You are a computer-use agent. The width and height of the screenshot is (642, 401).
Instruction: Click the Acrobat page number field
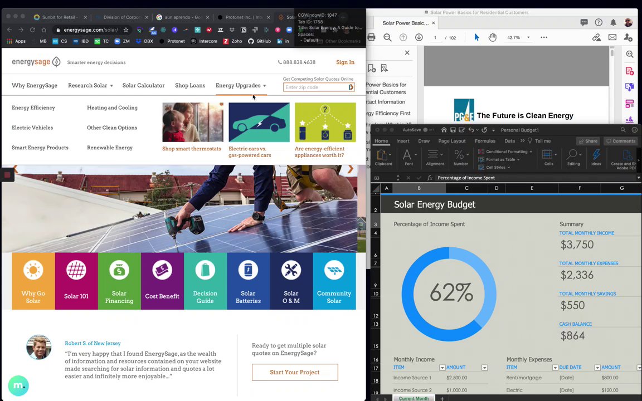(x=435, y=37)
